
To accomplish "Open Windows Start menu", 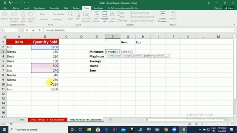I will click(x=4, y=130).
